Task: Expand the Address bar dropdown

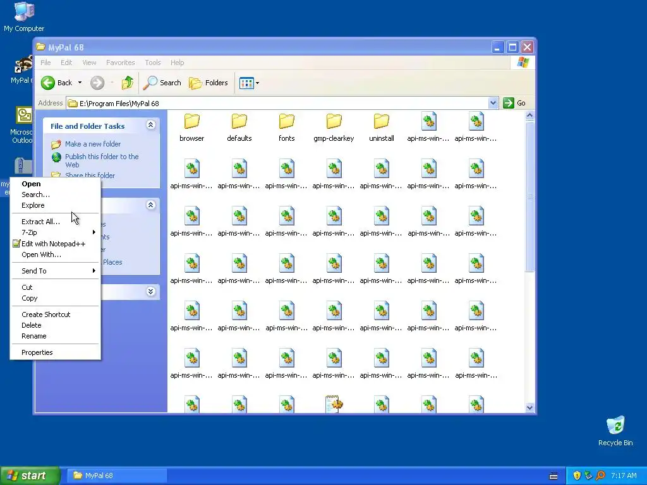Action: point(493,103)
